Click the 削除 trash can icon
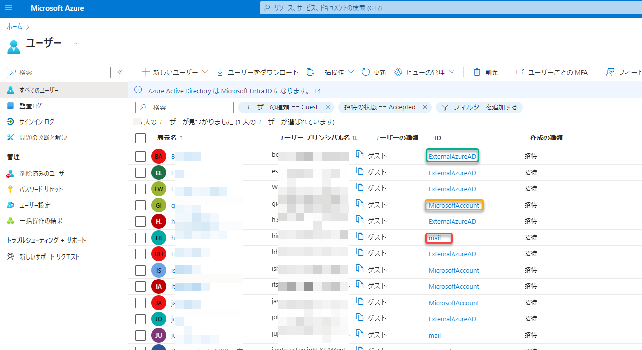 click(x=477, y=72)
